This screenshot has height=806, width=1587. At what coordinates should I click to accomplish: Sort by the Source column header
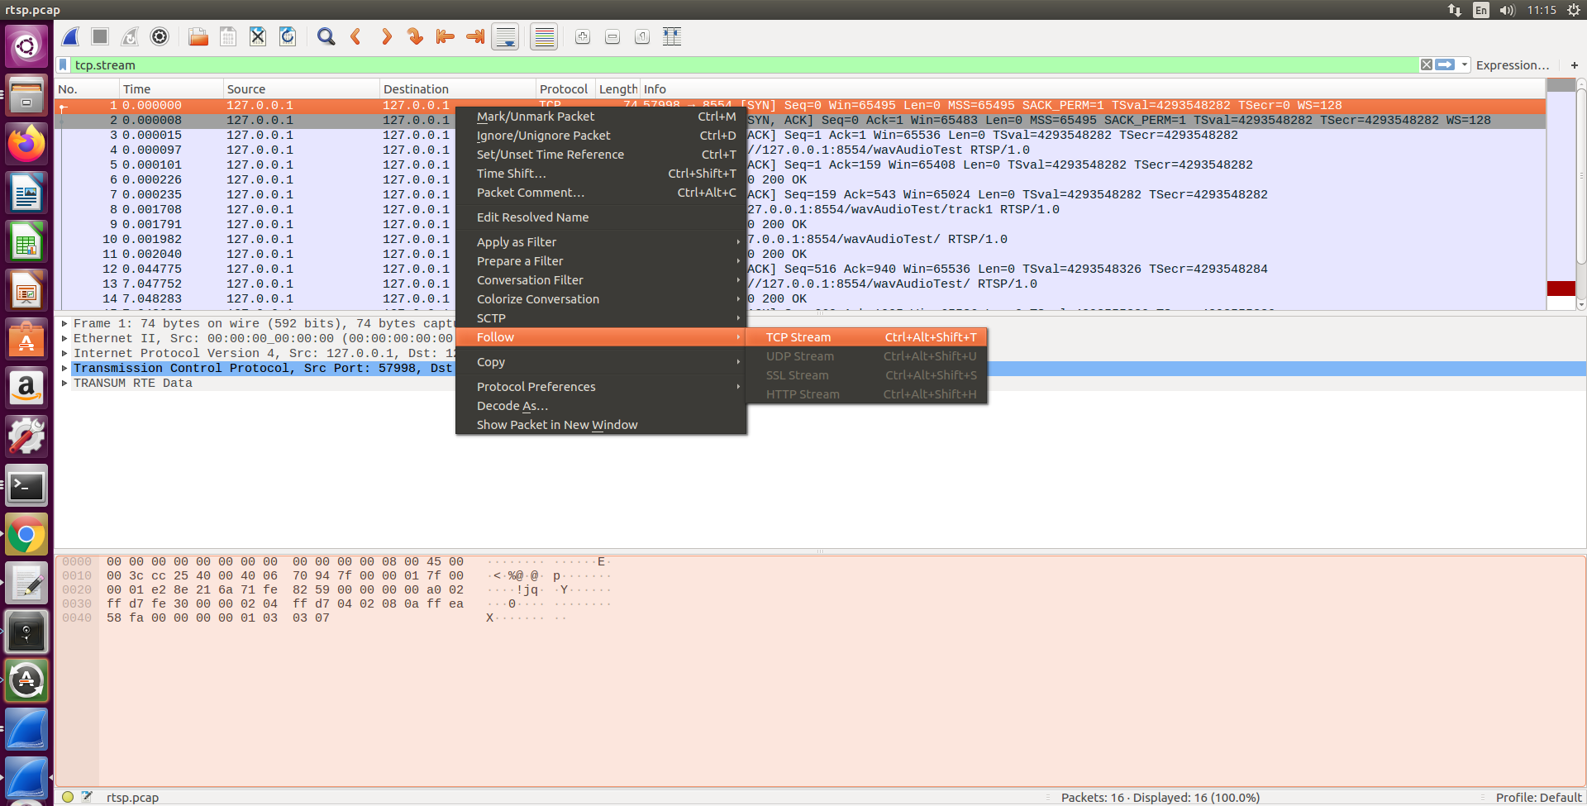pos(301,88)
